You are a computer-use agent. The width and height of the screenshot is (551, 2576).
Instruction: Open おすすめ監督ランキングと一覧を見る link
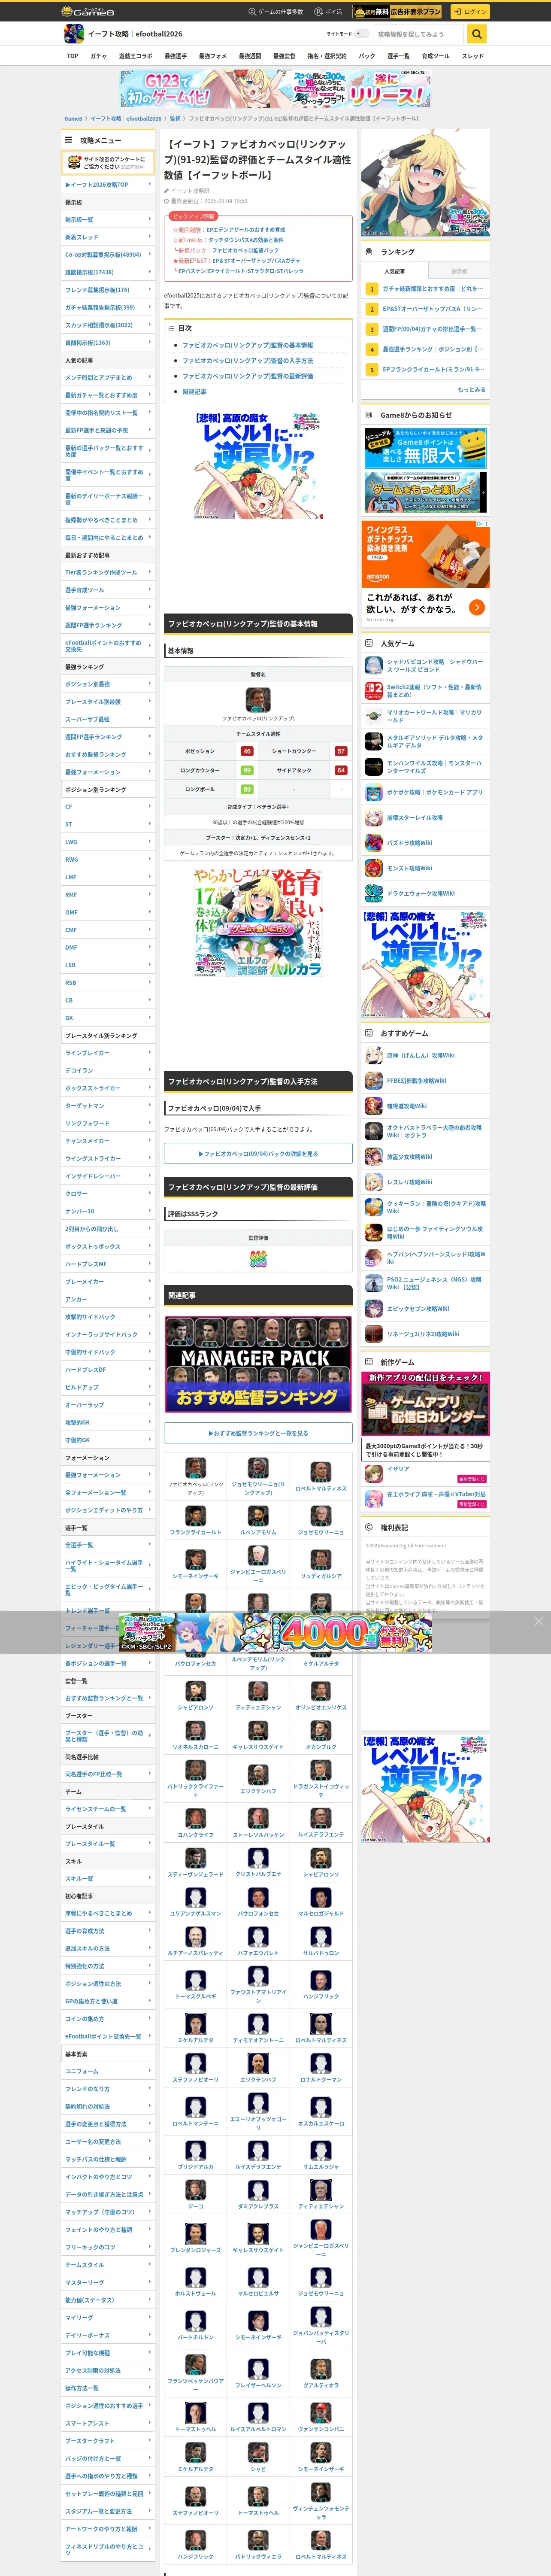(x=258, y=1433)
